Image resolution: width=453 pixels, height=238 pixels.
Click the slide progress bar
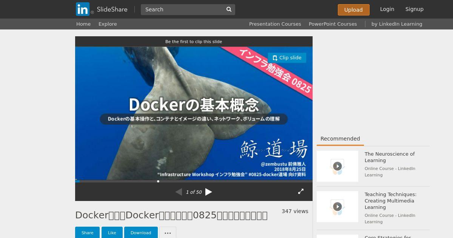194,181
